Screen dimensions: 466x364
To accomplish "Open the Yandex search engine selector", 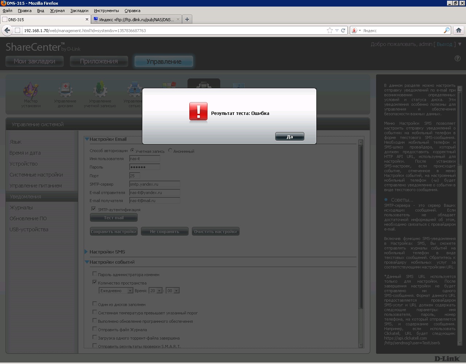I will (x=356, y=31).
